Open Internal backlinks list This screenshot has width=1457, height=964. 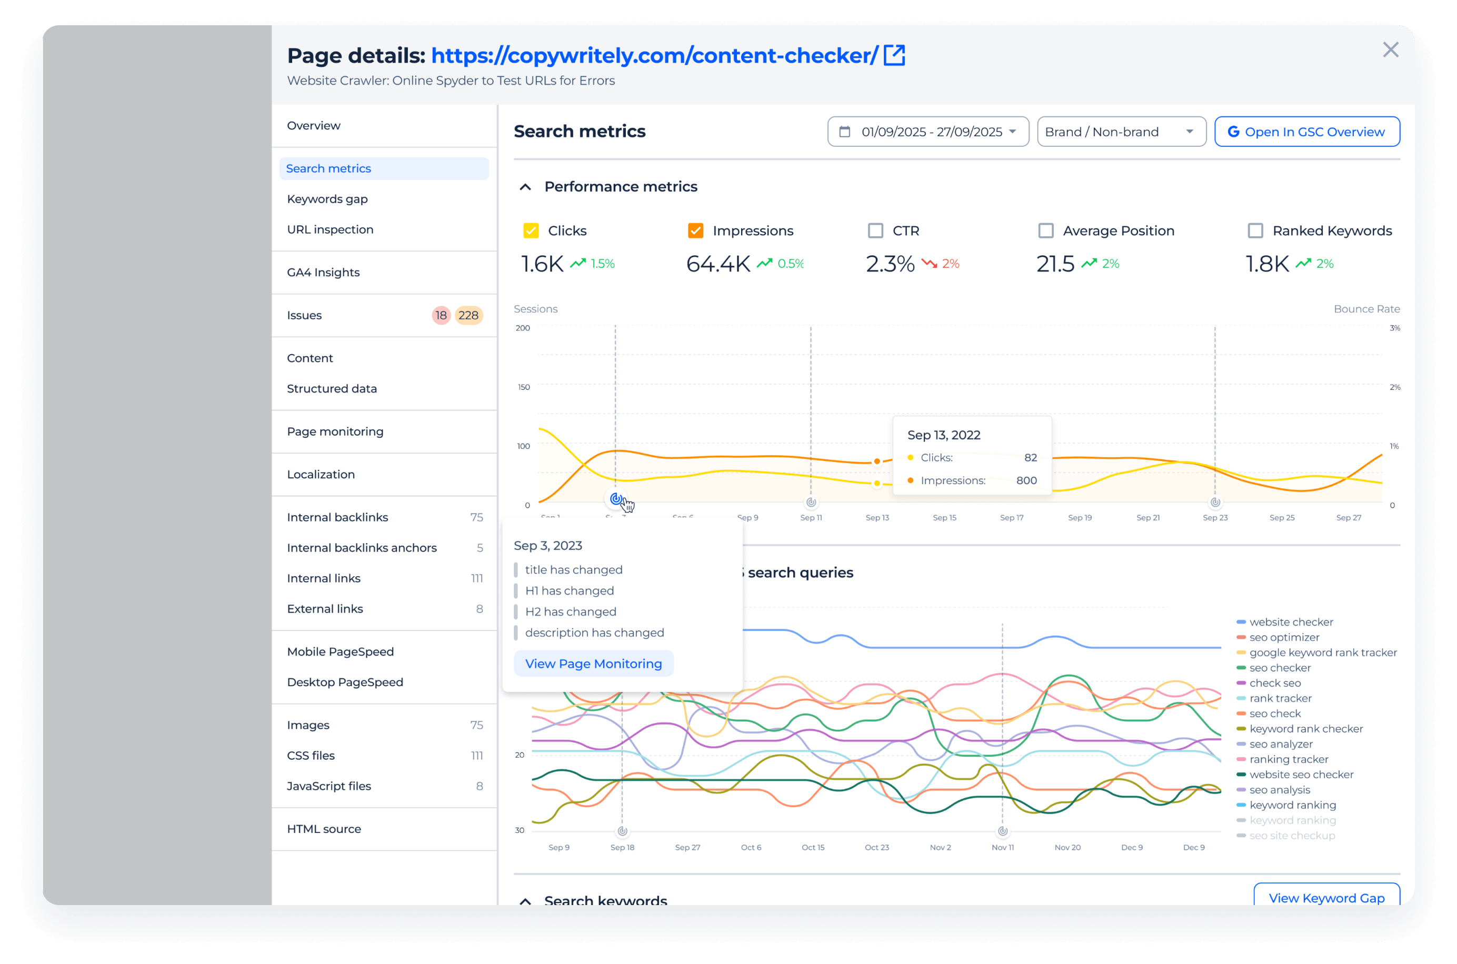coord(384,517)
